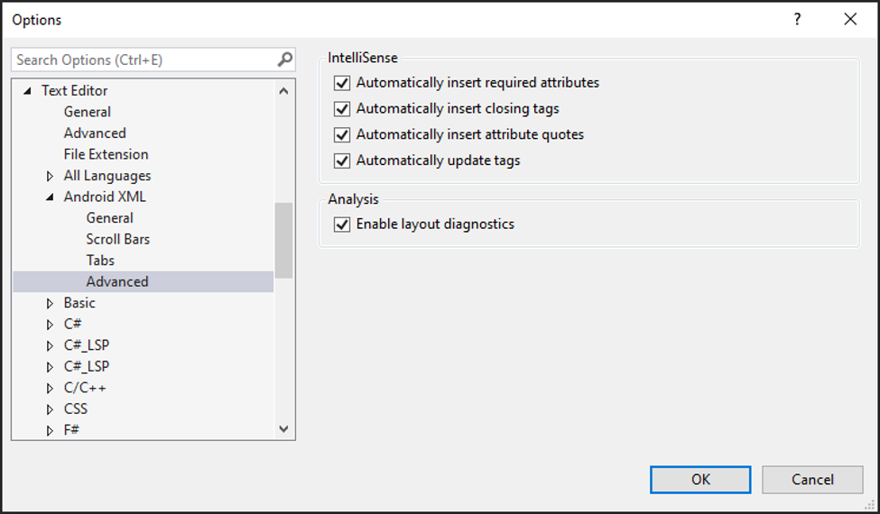880x514 pixels.
Task: Collapse the Text Editor tree node
Action: pyautogui.click(x=27, y=91)
